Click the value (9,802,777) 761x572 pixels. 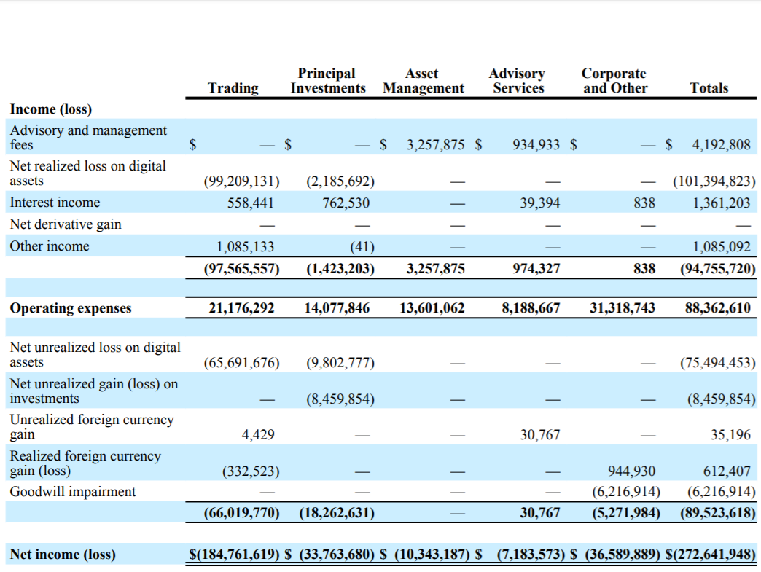(x=340, y=362)
